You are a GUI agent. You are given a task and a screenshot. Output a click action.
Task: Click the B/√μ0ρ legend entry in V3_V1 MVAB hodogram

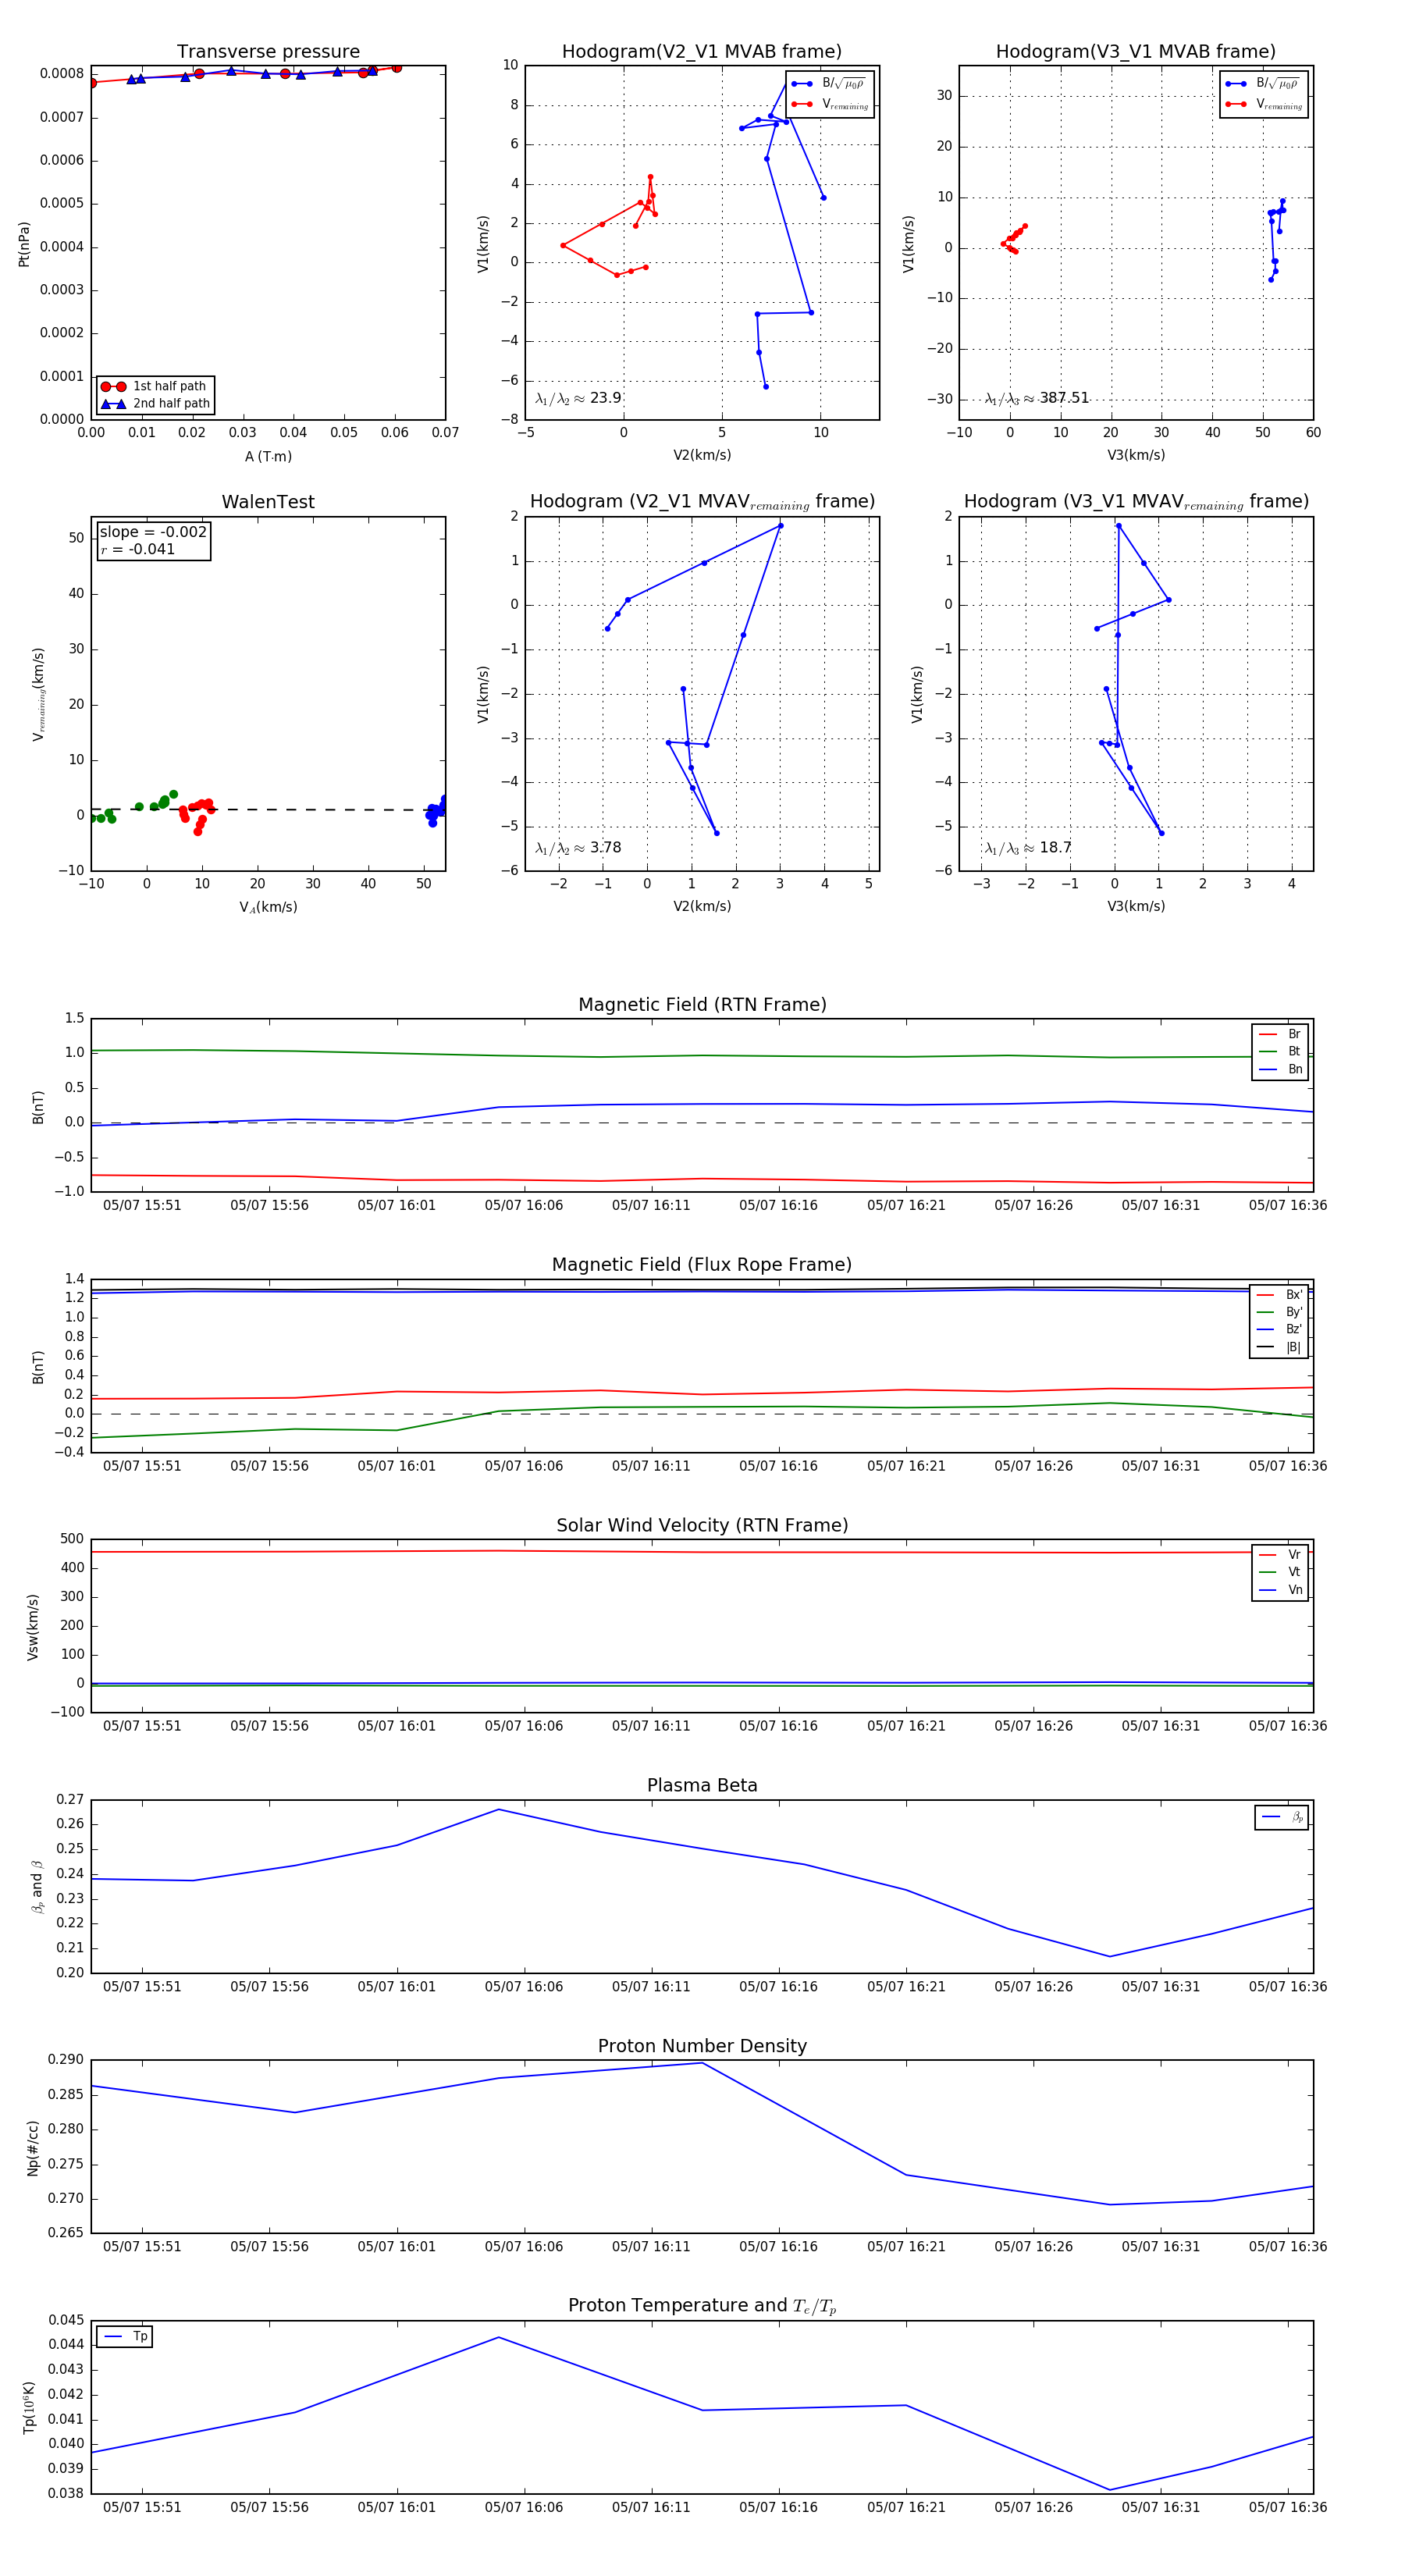[x=1263, y=84]
